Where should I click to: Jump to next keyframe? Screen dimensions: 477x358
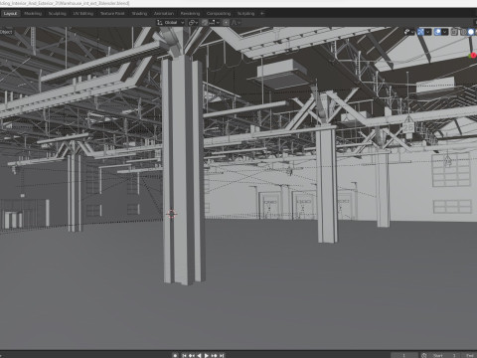[214, 355]
